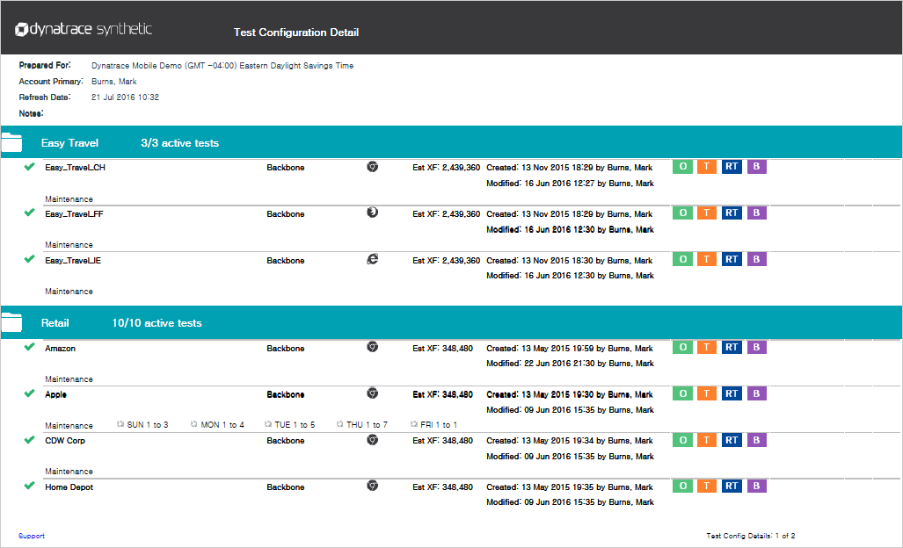The height and width of the screenshot is (548, 903).
Task: Click the blue RT button for Amazon
Action: coord(732,347)
